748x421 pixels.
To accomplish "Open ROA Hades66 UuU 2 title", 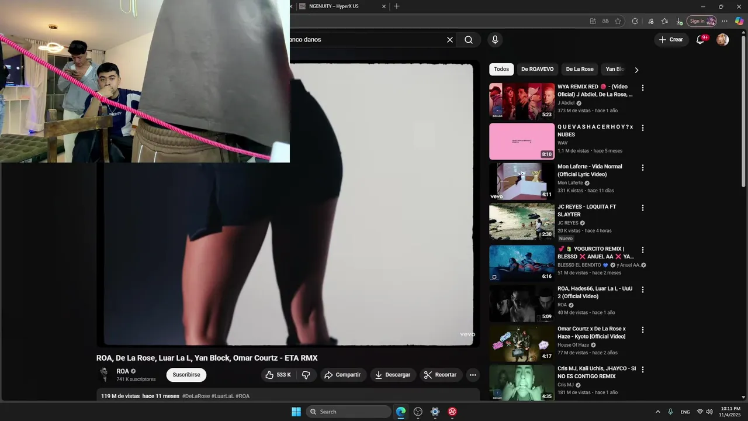I will pos(595,292).
